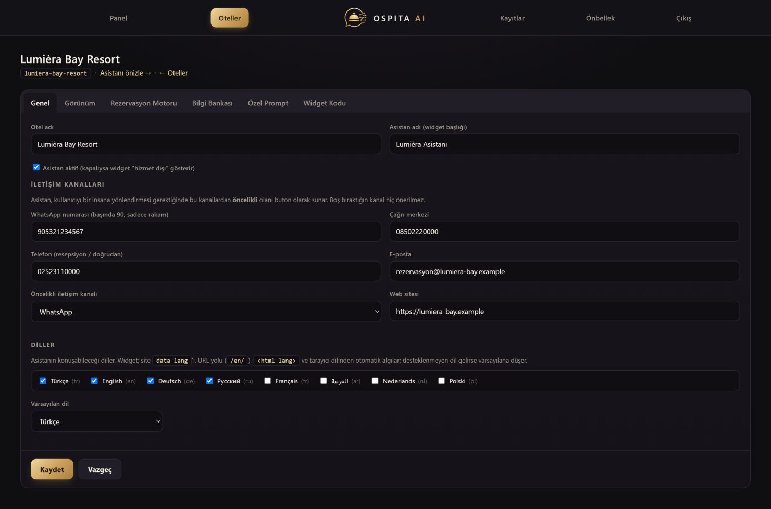Open the Oteller navigation button

[230, 18]
